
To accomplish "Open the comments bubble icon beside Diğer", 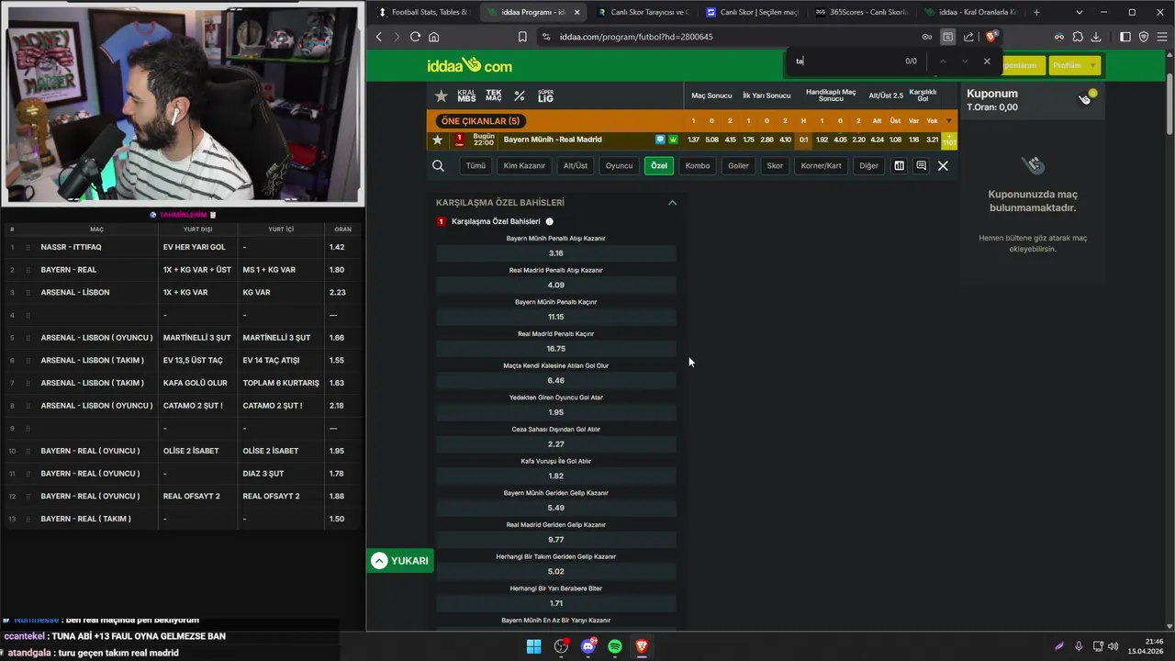I will click(921, 166).
